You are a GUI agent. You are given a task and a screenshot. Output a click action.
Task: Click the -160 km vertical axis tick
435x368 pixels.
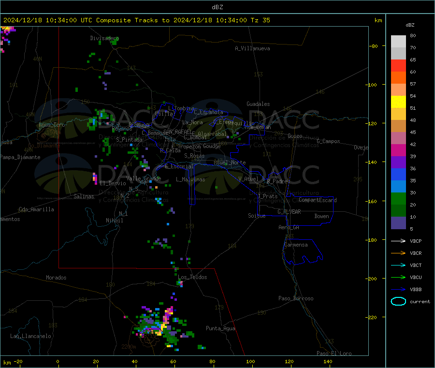click(372, 201)
